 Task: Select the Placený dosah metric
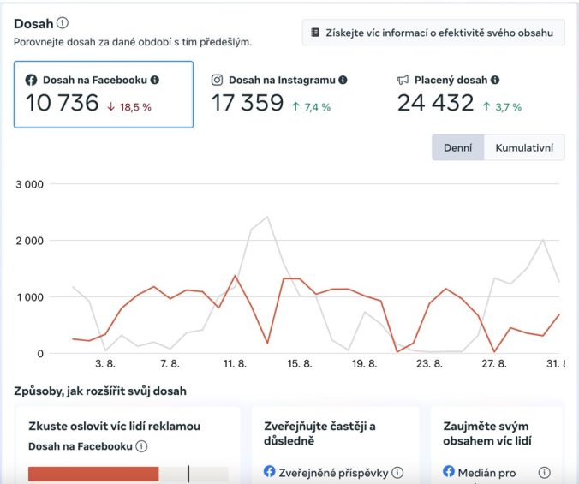point(475,94)
